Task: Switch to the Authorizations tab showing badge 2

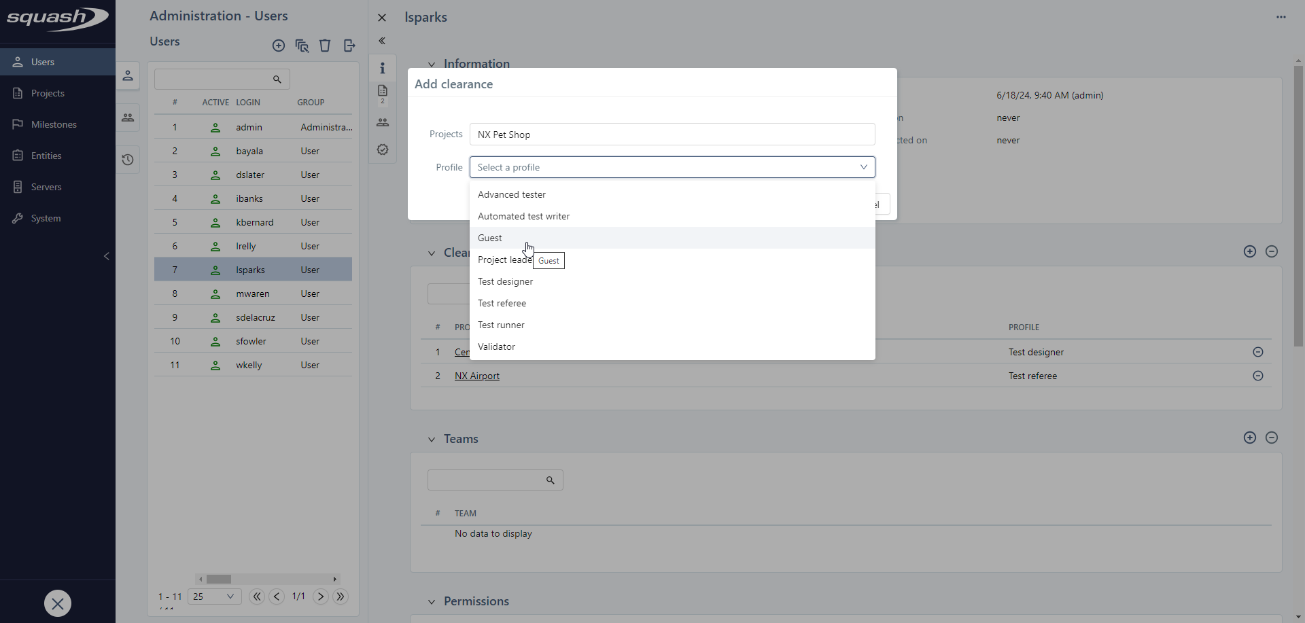Action: (383, 93)
